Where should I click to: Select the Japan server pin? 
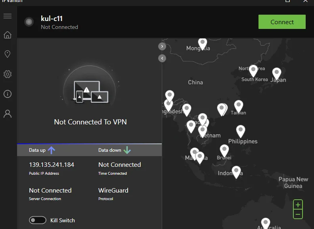click(277, 74)
